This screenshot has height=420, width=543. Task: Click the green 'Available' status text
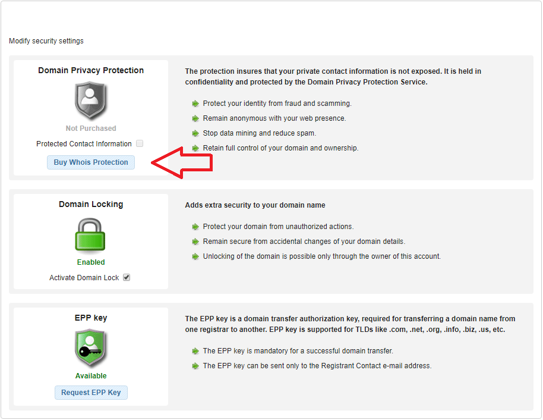(91, 376)
